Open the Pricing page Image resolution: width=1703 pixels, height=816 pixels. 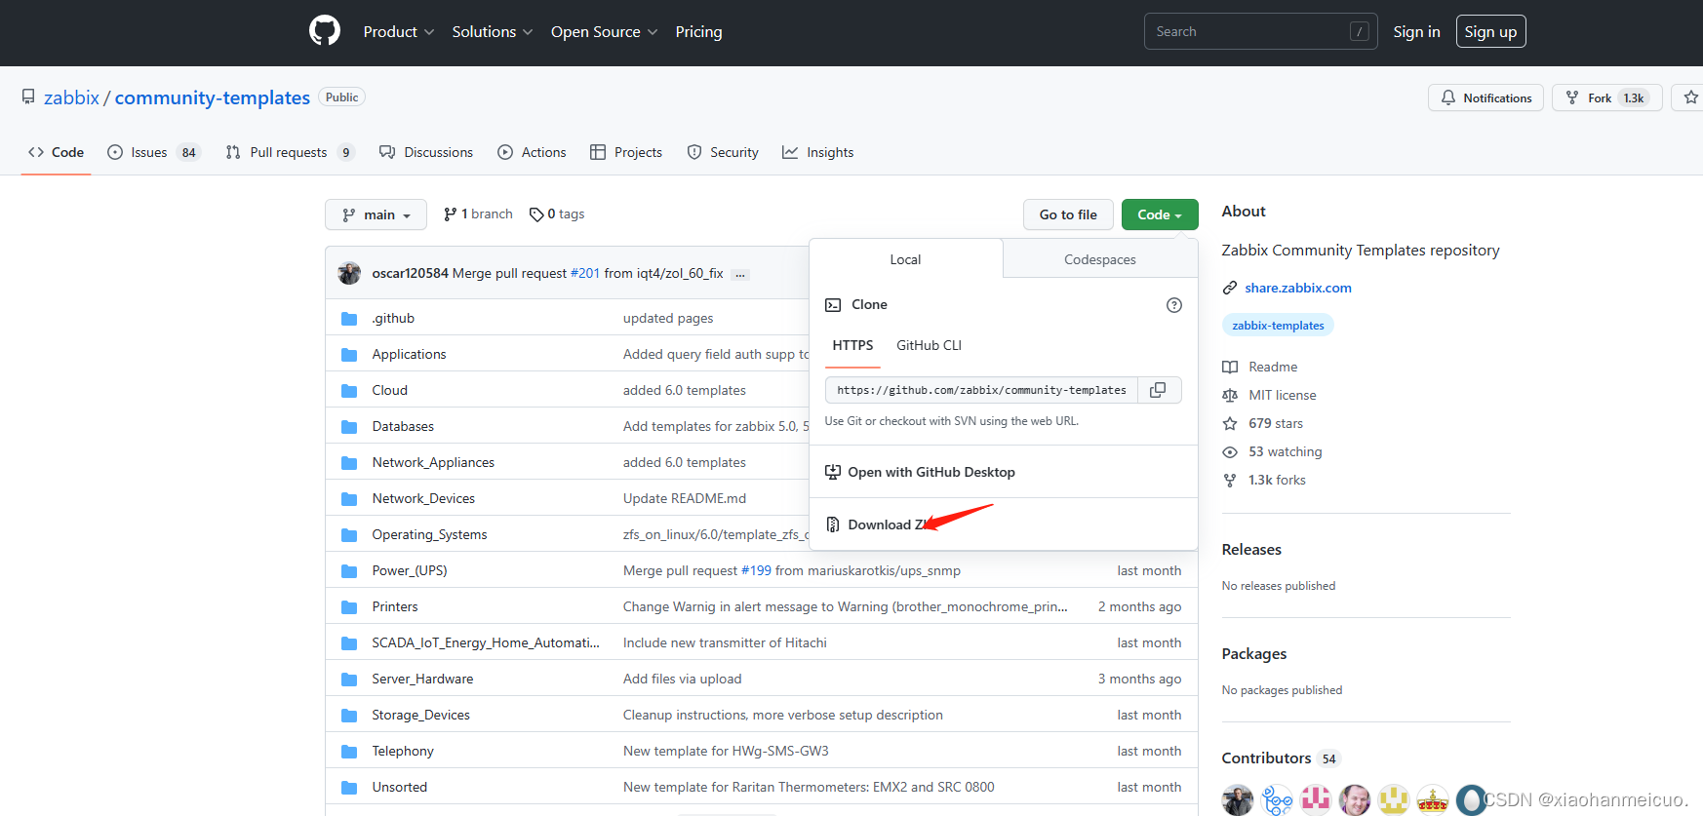click(698, 32)
